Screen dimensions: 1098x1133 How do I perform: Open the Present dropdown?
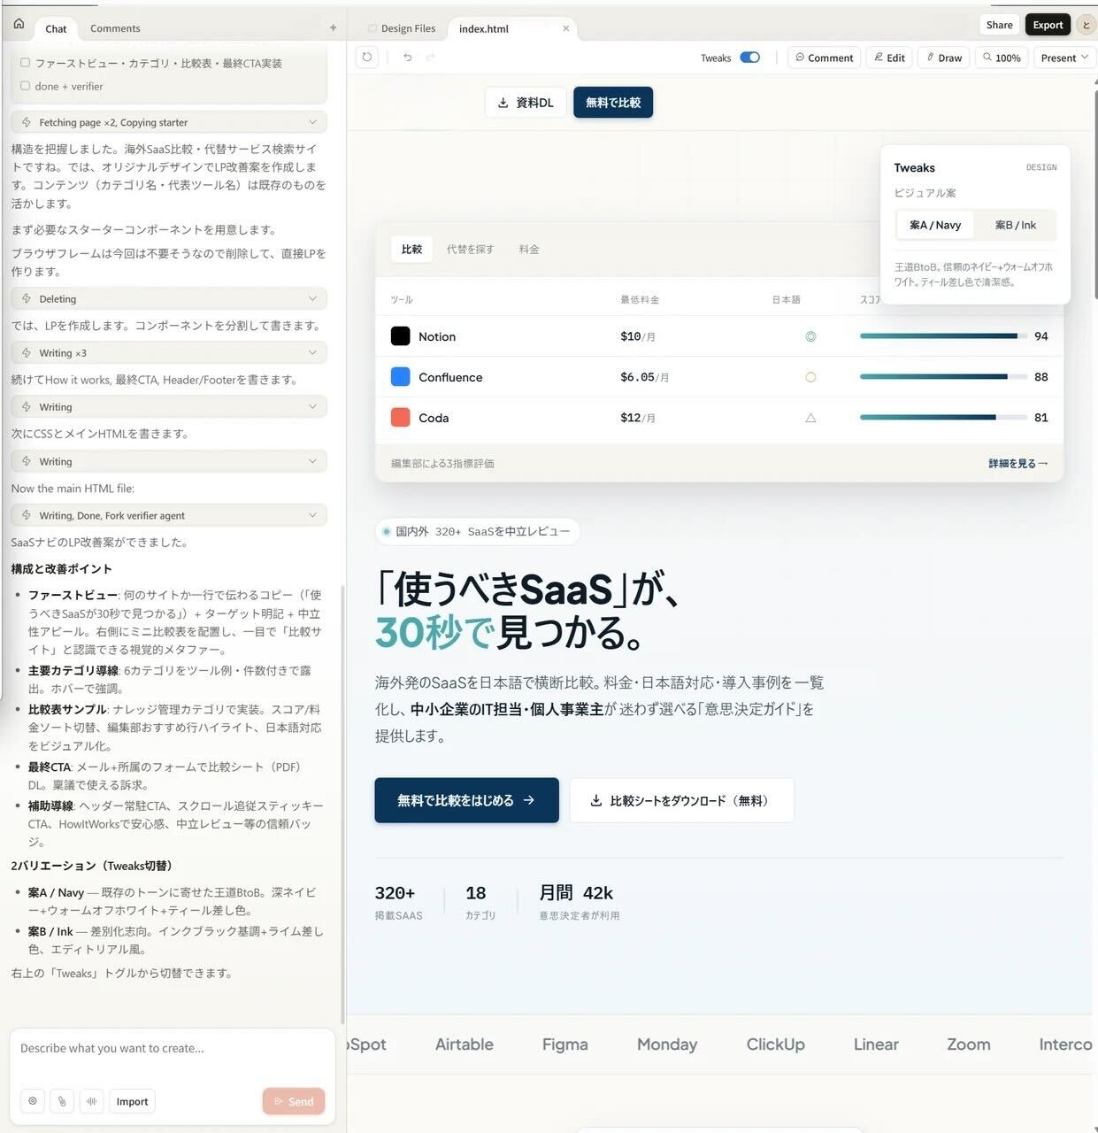pyautogui.click(x=1063, y=58)
